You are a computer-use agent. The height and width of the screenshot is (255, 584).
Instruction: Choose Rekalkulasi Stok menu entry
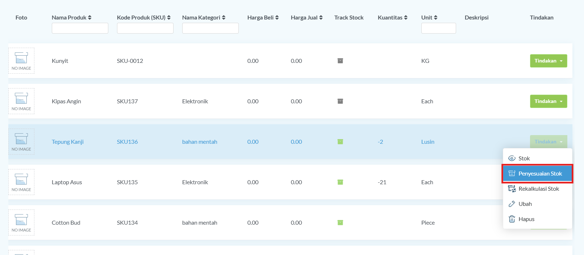[x=538, y=189]
